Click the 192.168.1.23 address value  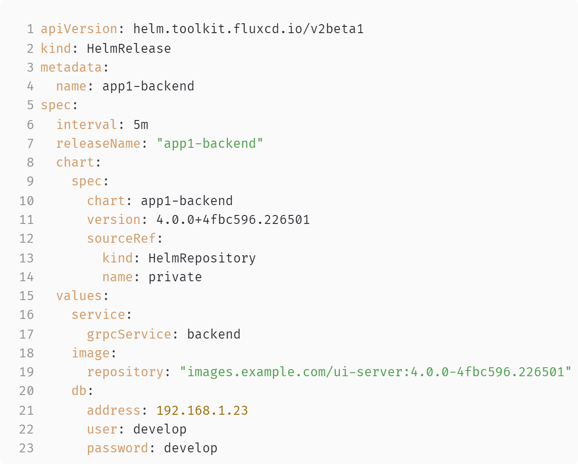click(x=202, y=410)
